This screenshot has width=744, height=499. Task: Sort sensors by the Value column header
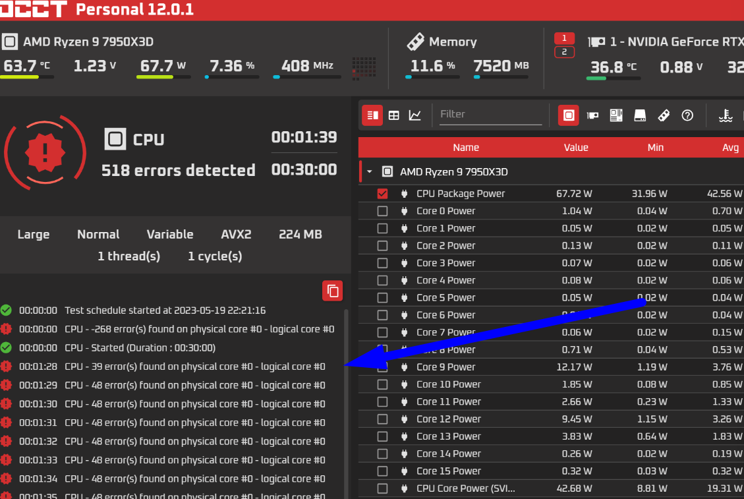click(x=576, y=148)
